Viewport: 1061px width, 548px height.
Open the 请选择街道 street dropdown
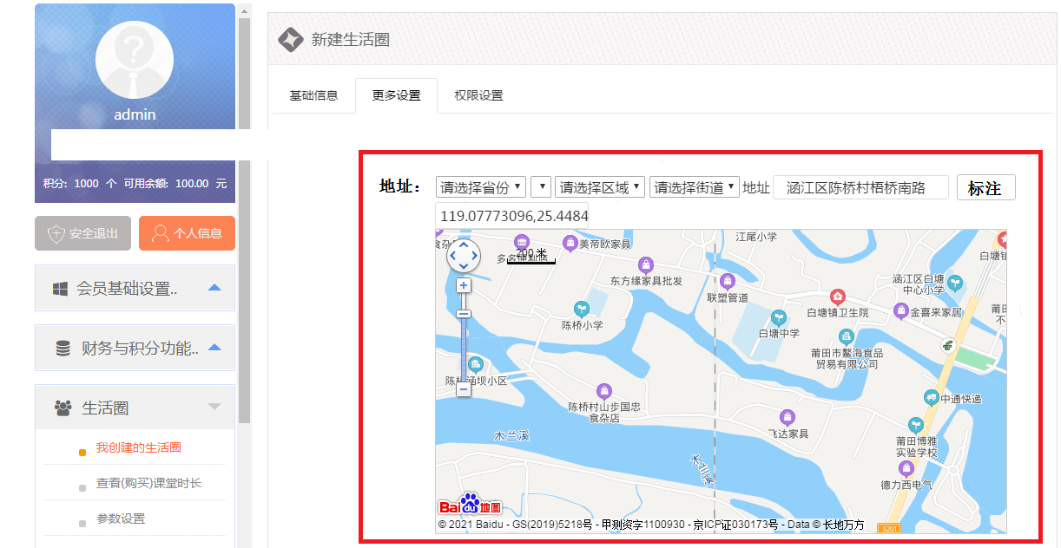coord(694,187)
